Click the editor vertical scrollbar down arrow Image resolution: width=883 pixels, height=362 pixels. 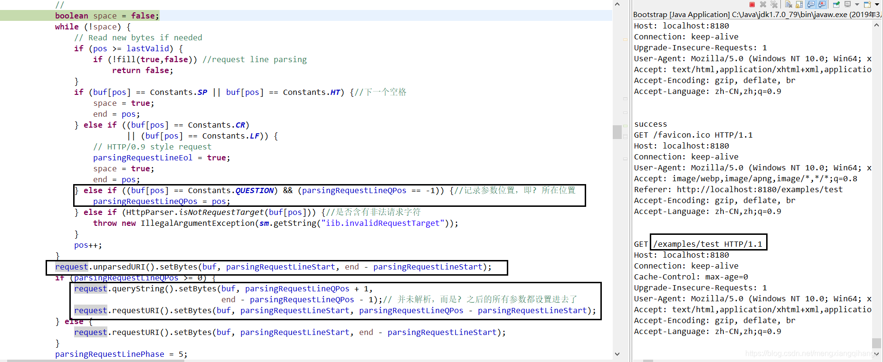click(x=617, y=354)
